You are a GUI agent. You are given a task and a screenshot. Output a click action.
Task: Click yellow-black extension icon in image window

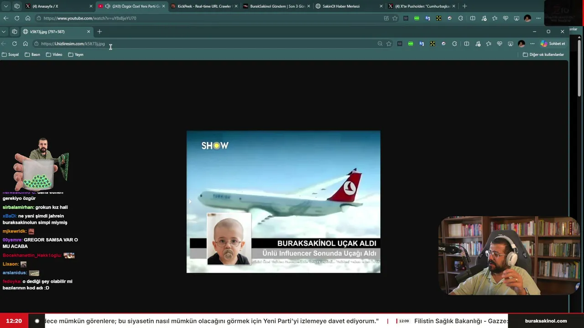pyautogui.click(x=433, y=44)
